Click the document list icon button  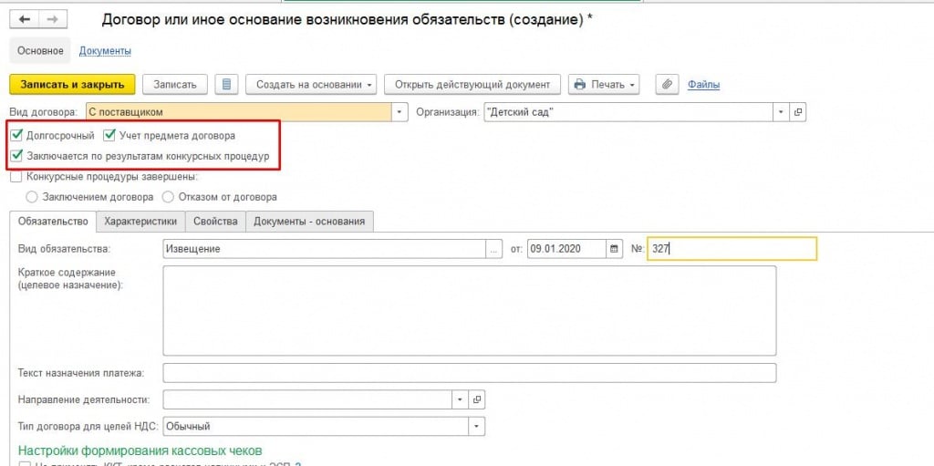(227, 85)
